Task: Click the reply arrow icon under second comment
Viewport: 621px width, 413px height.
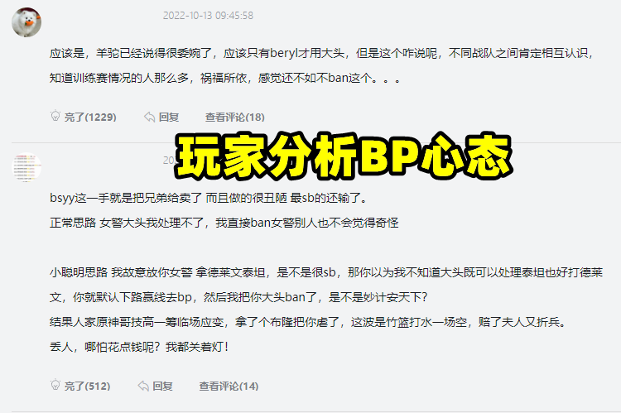Action: (x=143, y=386)
